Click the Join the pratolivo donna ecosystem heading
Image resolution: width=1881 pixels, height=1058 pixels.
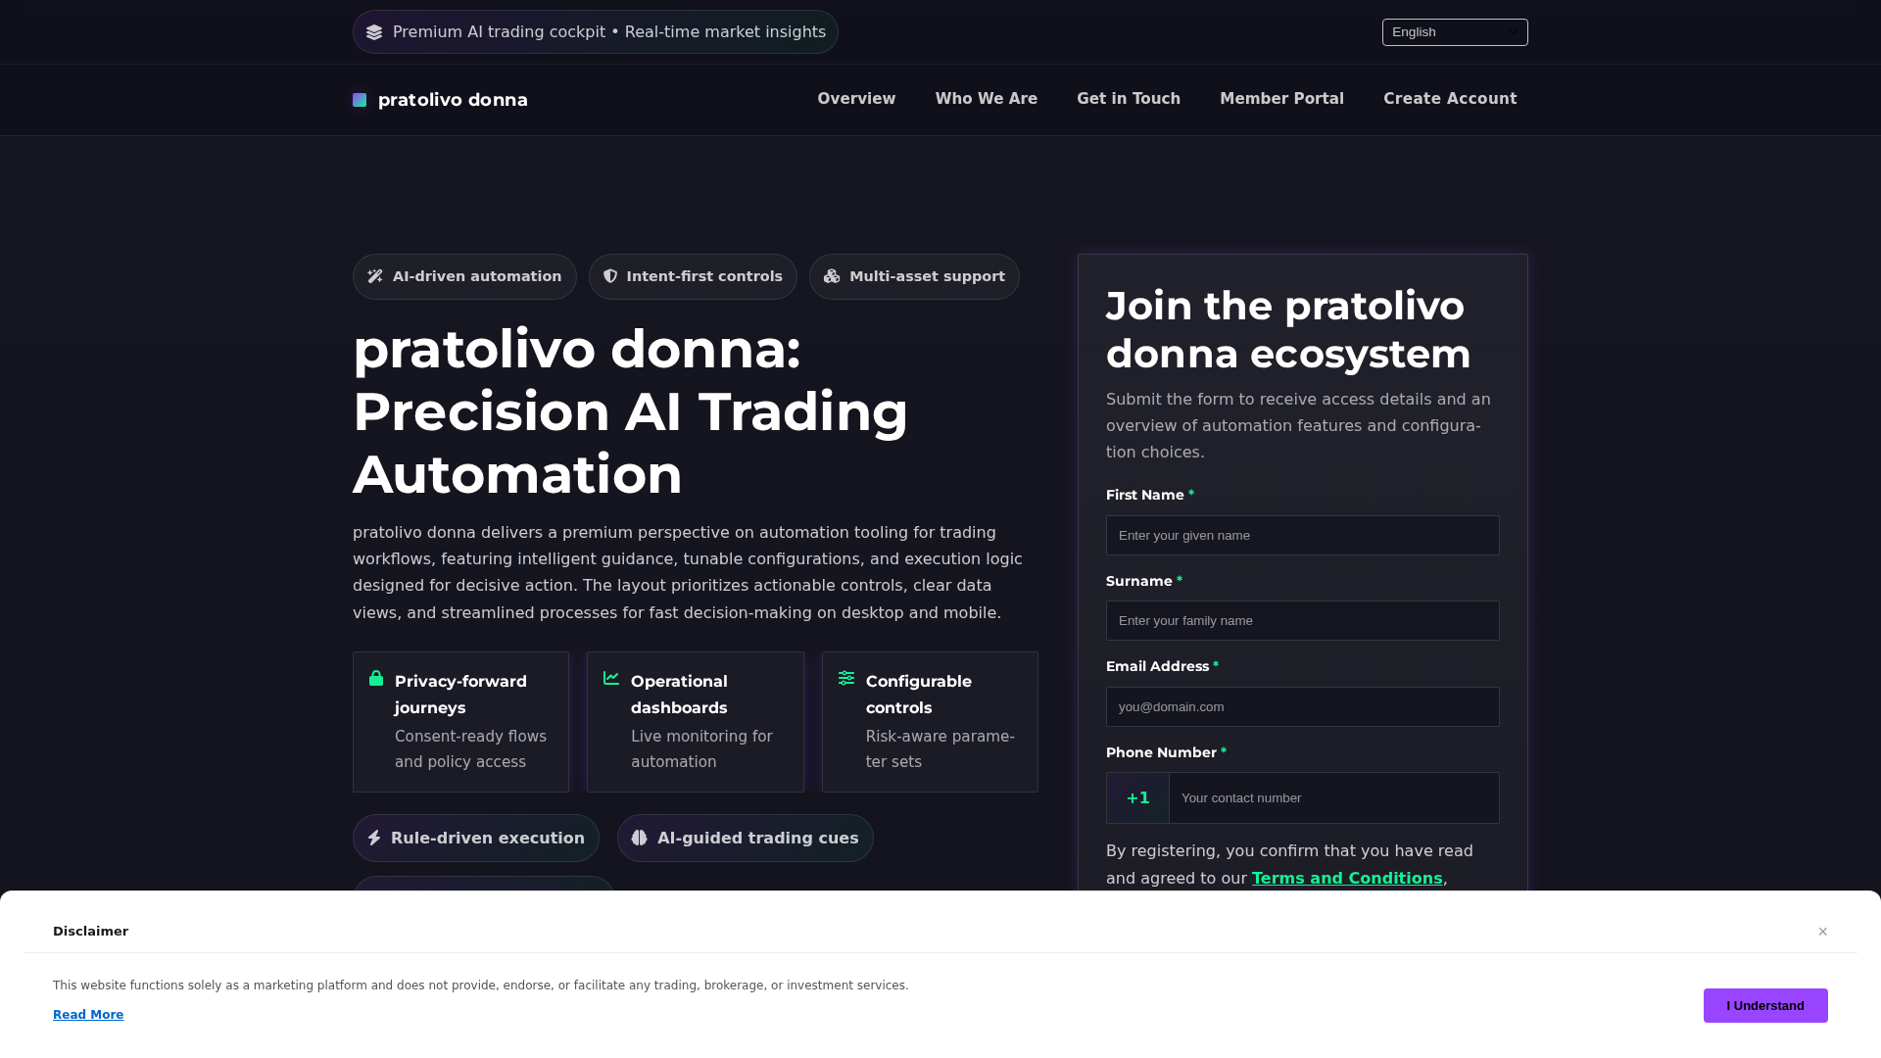click(1288, 330)
